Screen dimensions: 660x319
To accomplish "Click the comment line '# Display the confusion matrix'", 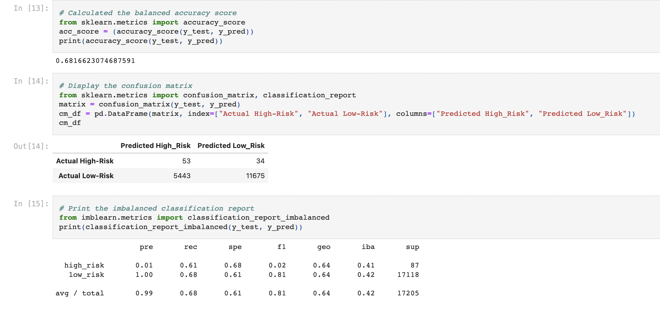I will coord(125,86).
